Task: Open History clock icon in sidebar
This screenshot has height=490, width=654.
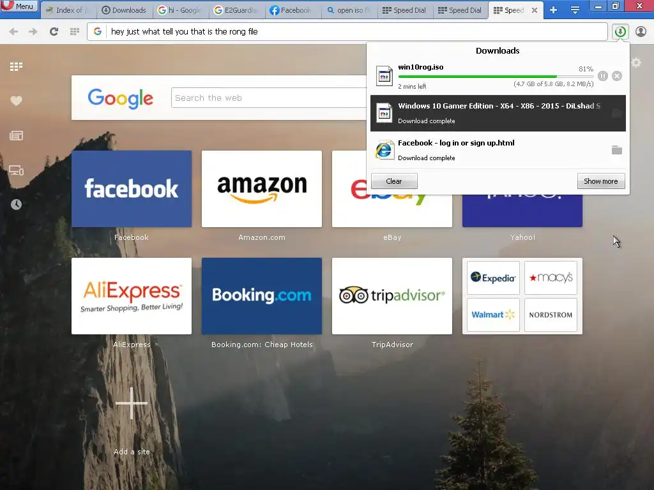Action: click(x=16, y=204)
